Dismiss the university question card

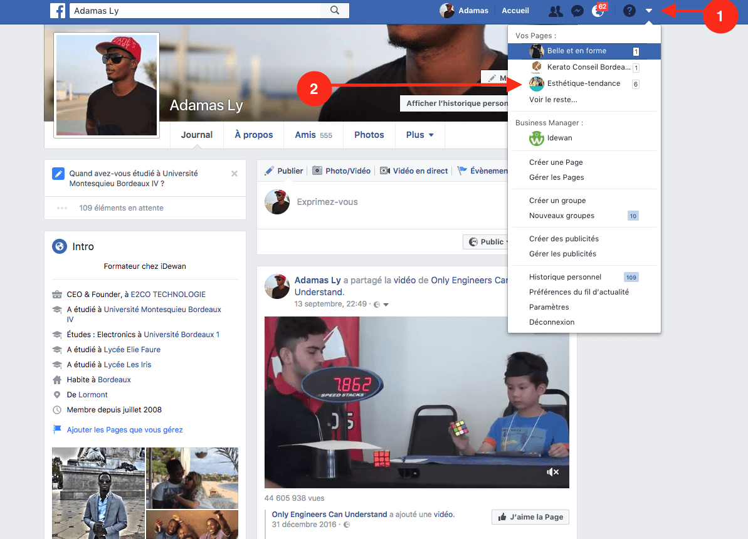[x=234, y=174]
